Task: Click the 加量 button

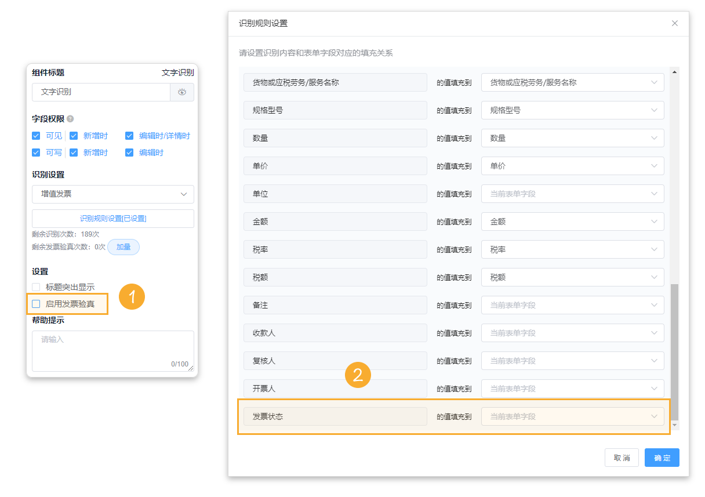Action: pos(123,247)
